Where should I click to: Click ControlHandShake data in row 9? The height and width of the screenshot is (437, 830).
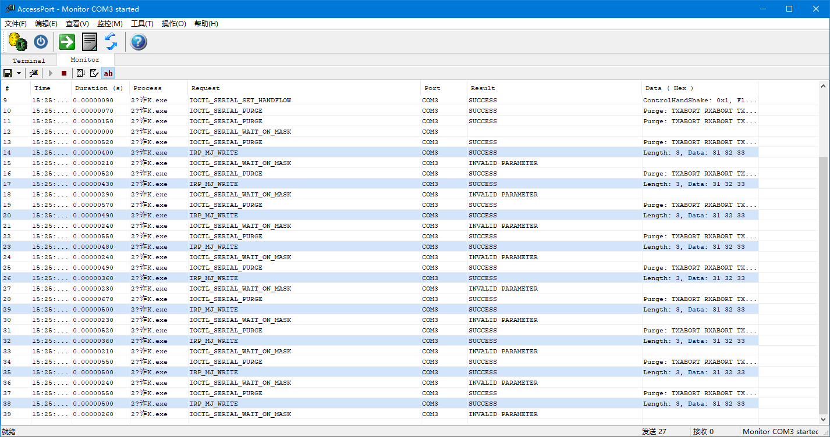click(700, 101)
